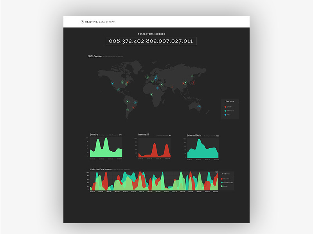Click the Realtime Data Stream logo icon
Screen dimensions: 313x234
coord(83,22)
